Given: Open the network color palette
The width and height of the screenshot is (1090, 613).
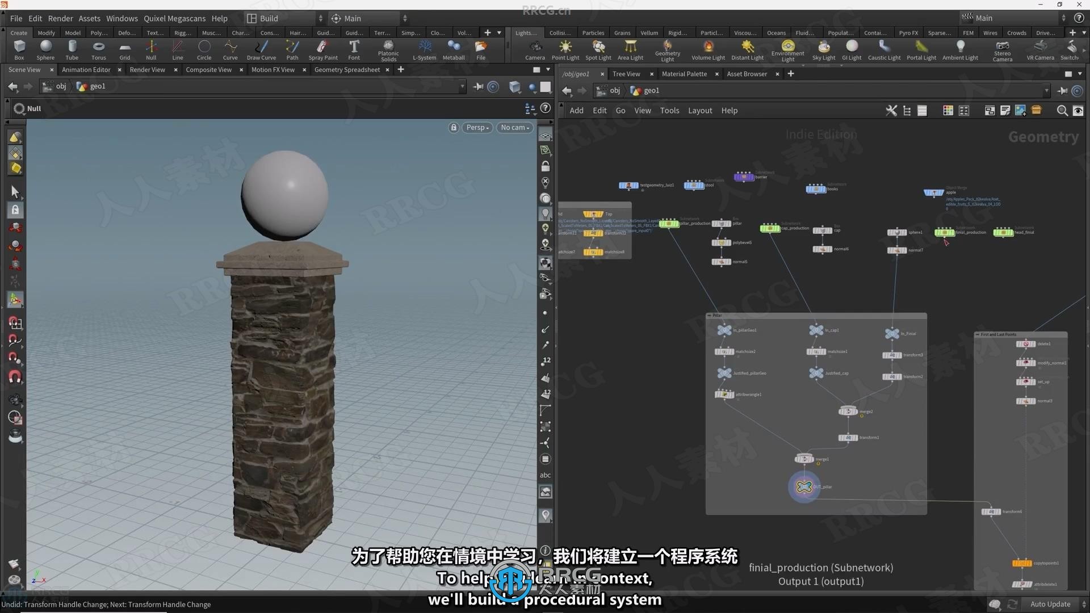Looking at the screenshot, I should click(x=948, y=111).
